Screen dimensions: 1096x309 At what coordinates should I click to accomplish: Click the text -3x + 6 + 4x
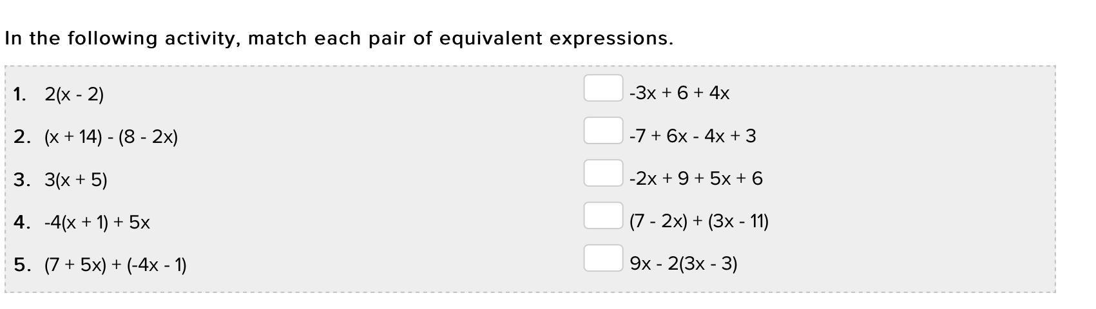(679, 93)
